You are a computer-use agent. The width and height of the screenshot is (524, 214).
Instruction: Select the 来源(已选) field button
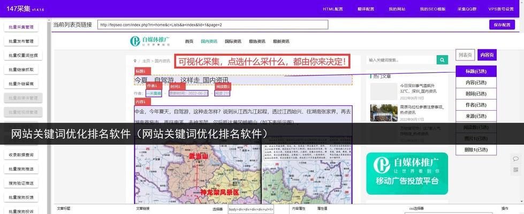click(x=476, y=116)
